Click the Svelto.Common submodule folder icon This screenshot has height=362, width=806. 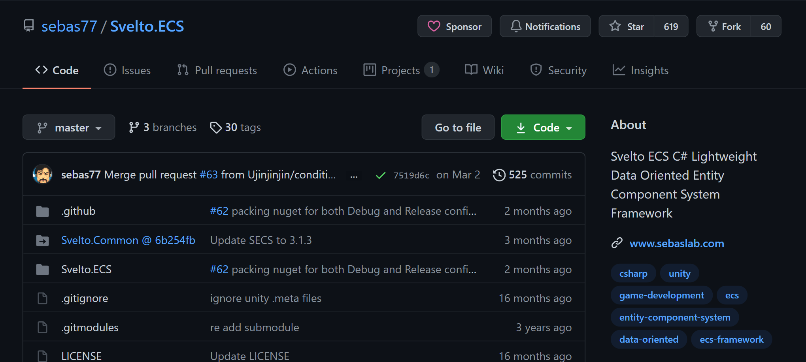[x=42, y=240]
